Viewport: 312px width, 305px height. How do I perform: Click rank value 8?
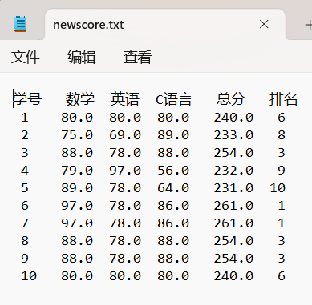pos(282,135)
